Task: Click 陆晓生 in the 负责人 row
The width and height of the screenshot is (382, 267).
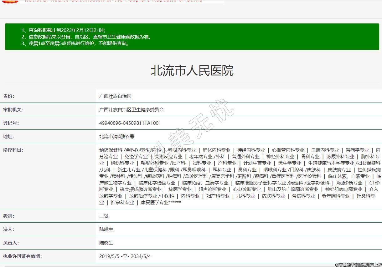Action: [x=106, y=243]
